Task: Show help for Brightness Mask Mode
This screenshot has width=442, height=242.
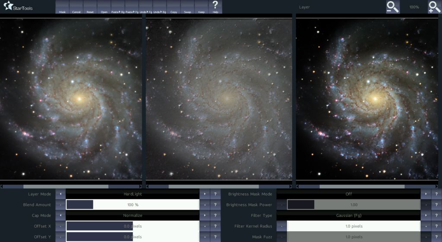Action: 436,194
